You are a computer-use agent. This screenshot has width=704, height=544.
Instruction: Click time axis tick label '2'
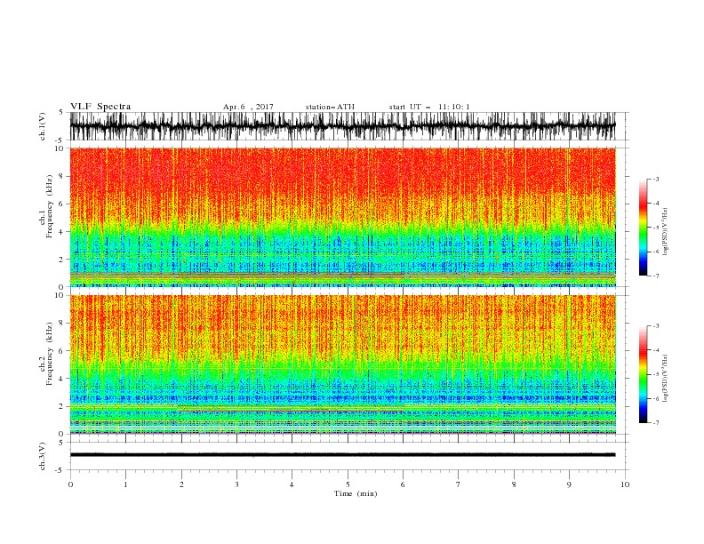coord(181,484)
